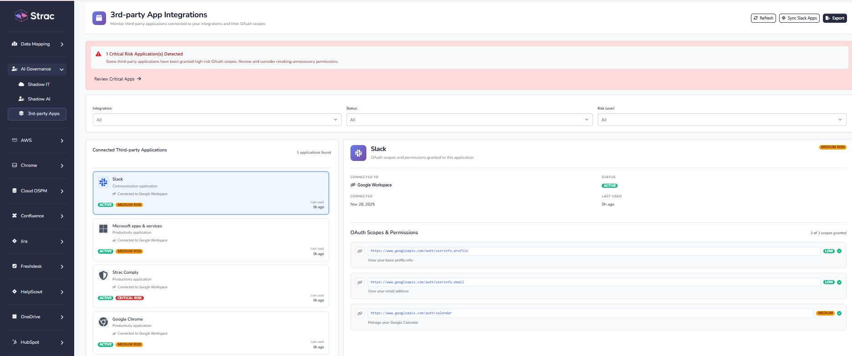Open the HubSpot sidebar menu
This screenshot has width=852, height=356.
point(37,342)
